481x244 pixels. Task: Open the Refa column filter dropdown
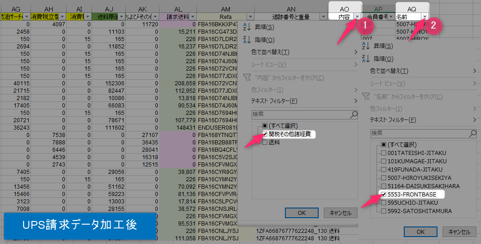[x=250, y=17]
